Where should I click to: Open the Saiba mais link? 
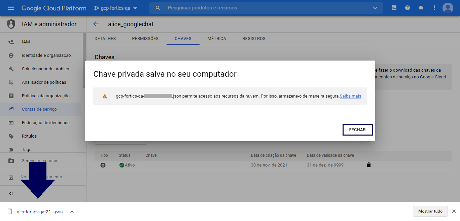pos(350,96)
